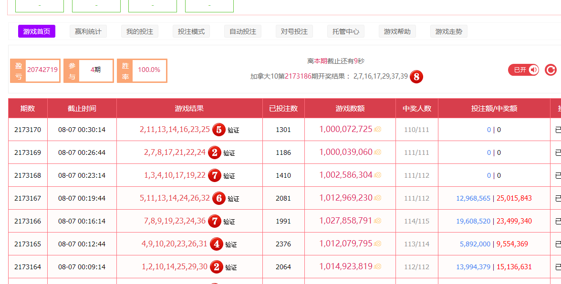Click result ball 5 for period 2173170
The height and width of the screenshot is (284, 561).
pyautogui.click(x=219, y=130)
